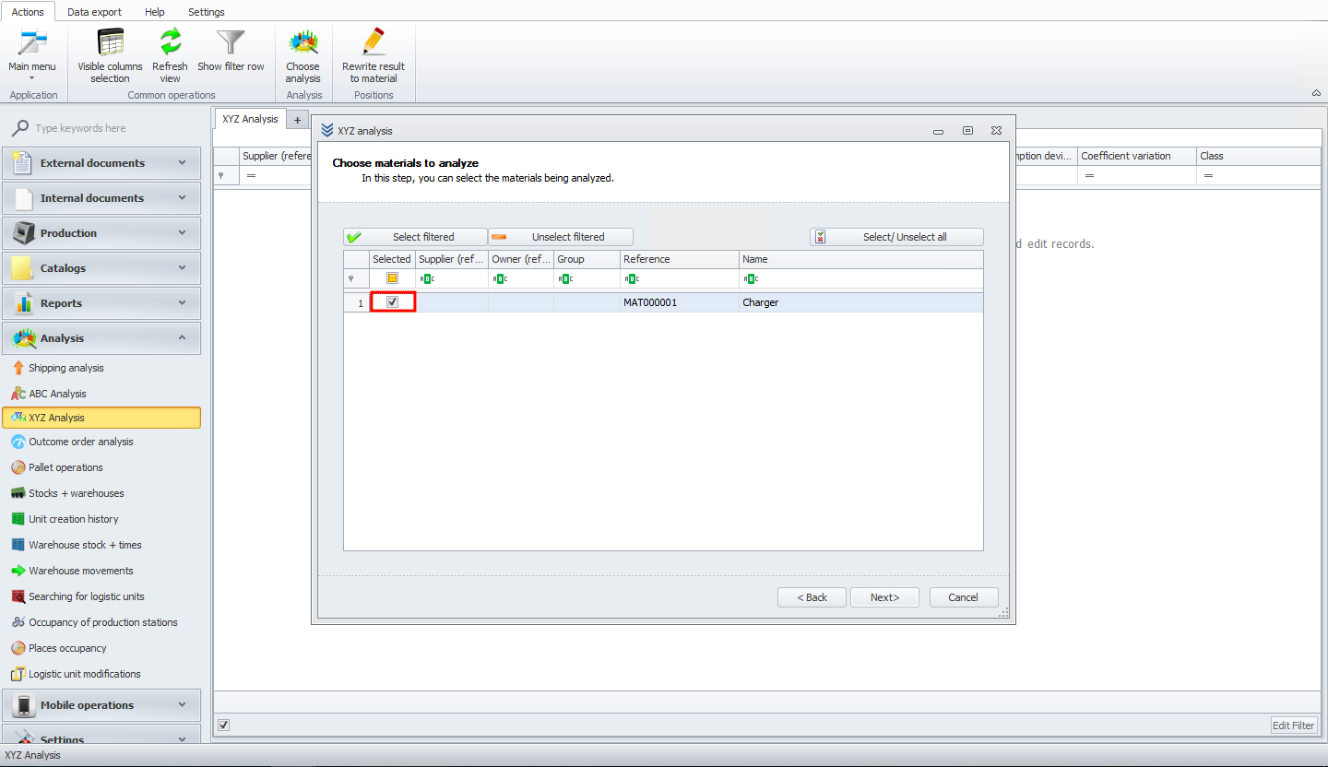Click the Unselect filtered button

pyautogui.click(x=561, y=237)
